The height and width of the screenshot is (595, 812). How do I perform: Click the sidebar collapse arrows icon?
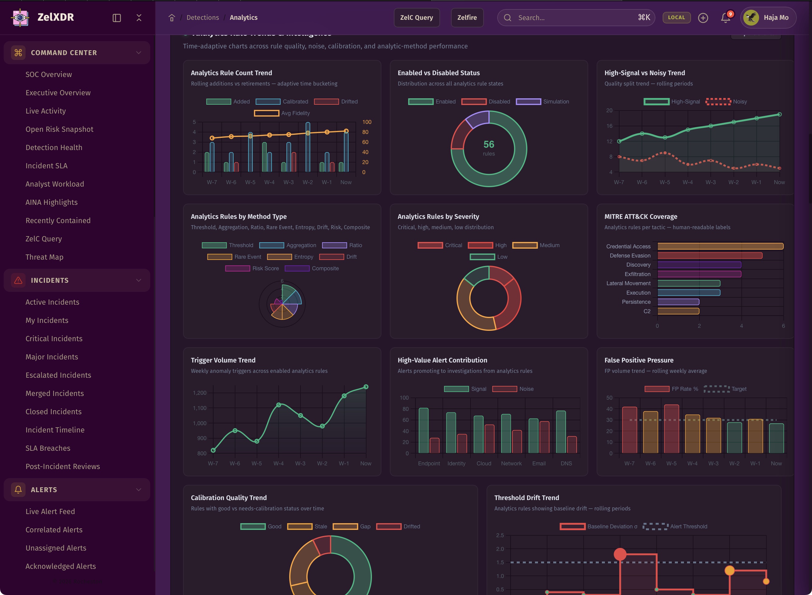point(139,18)
